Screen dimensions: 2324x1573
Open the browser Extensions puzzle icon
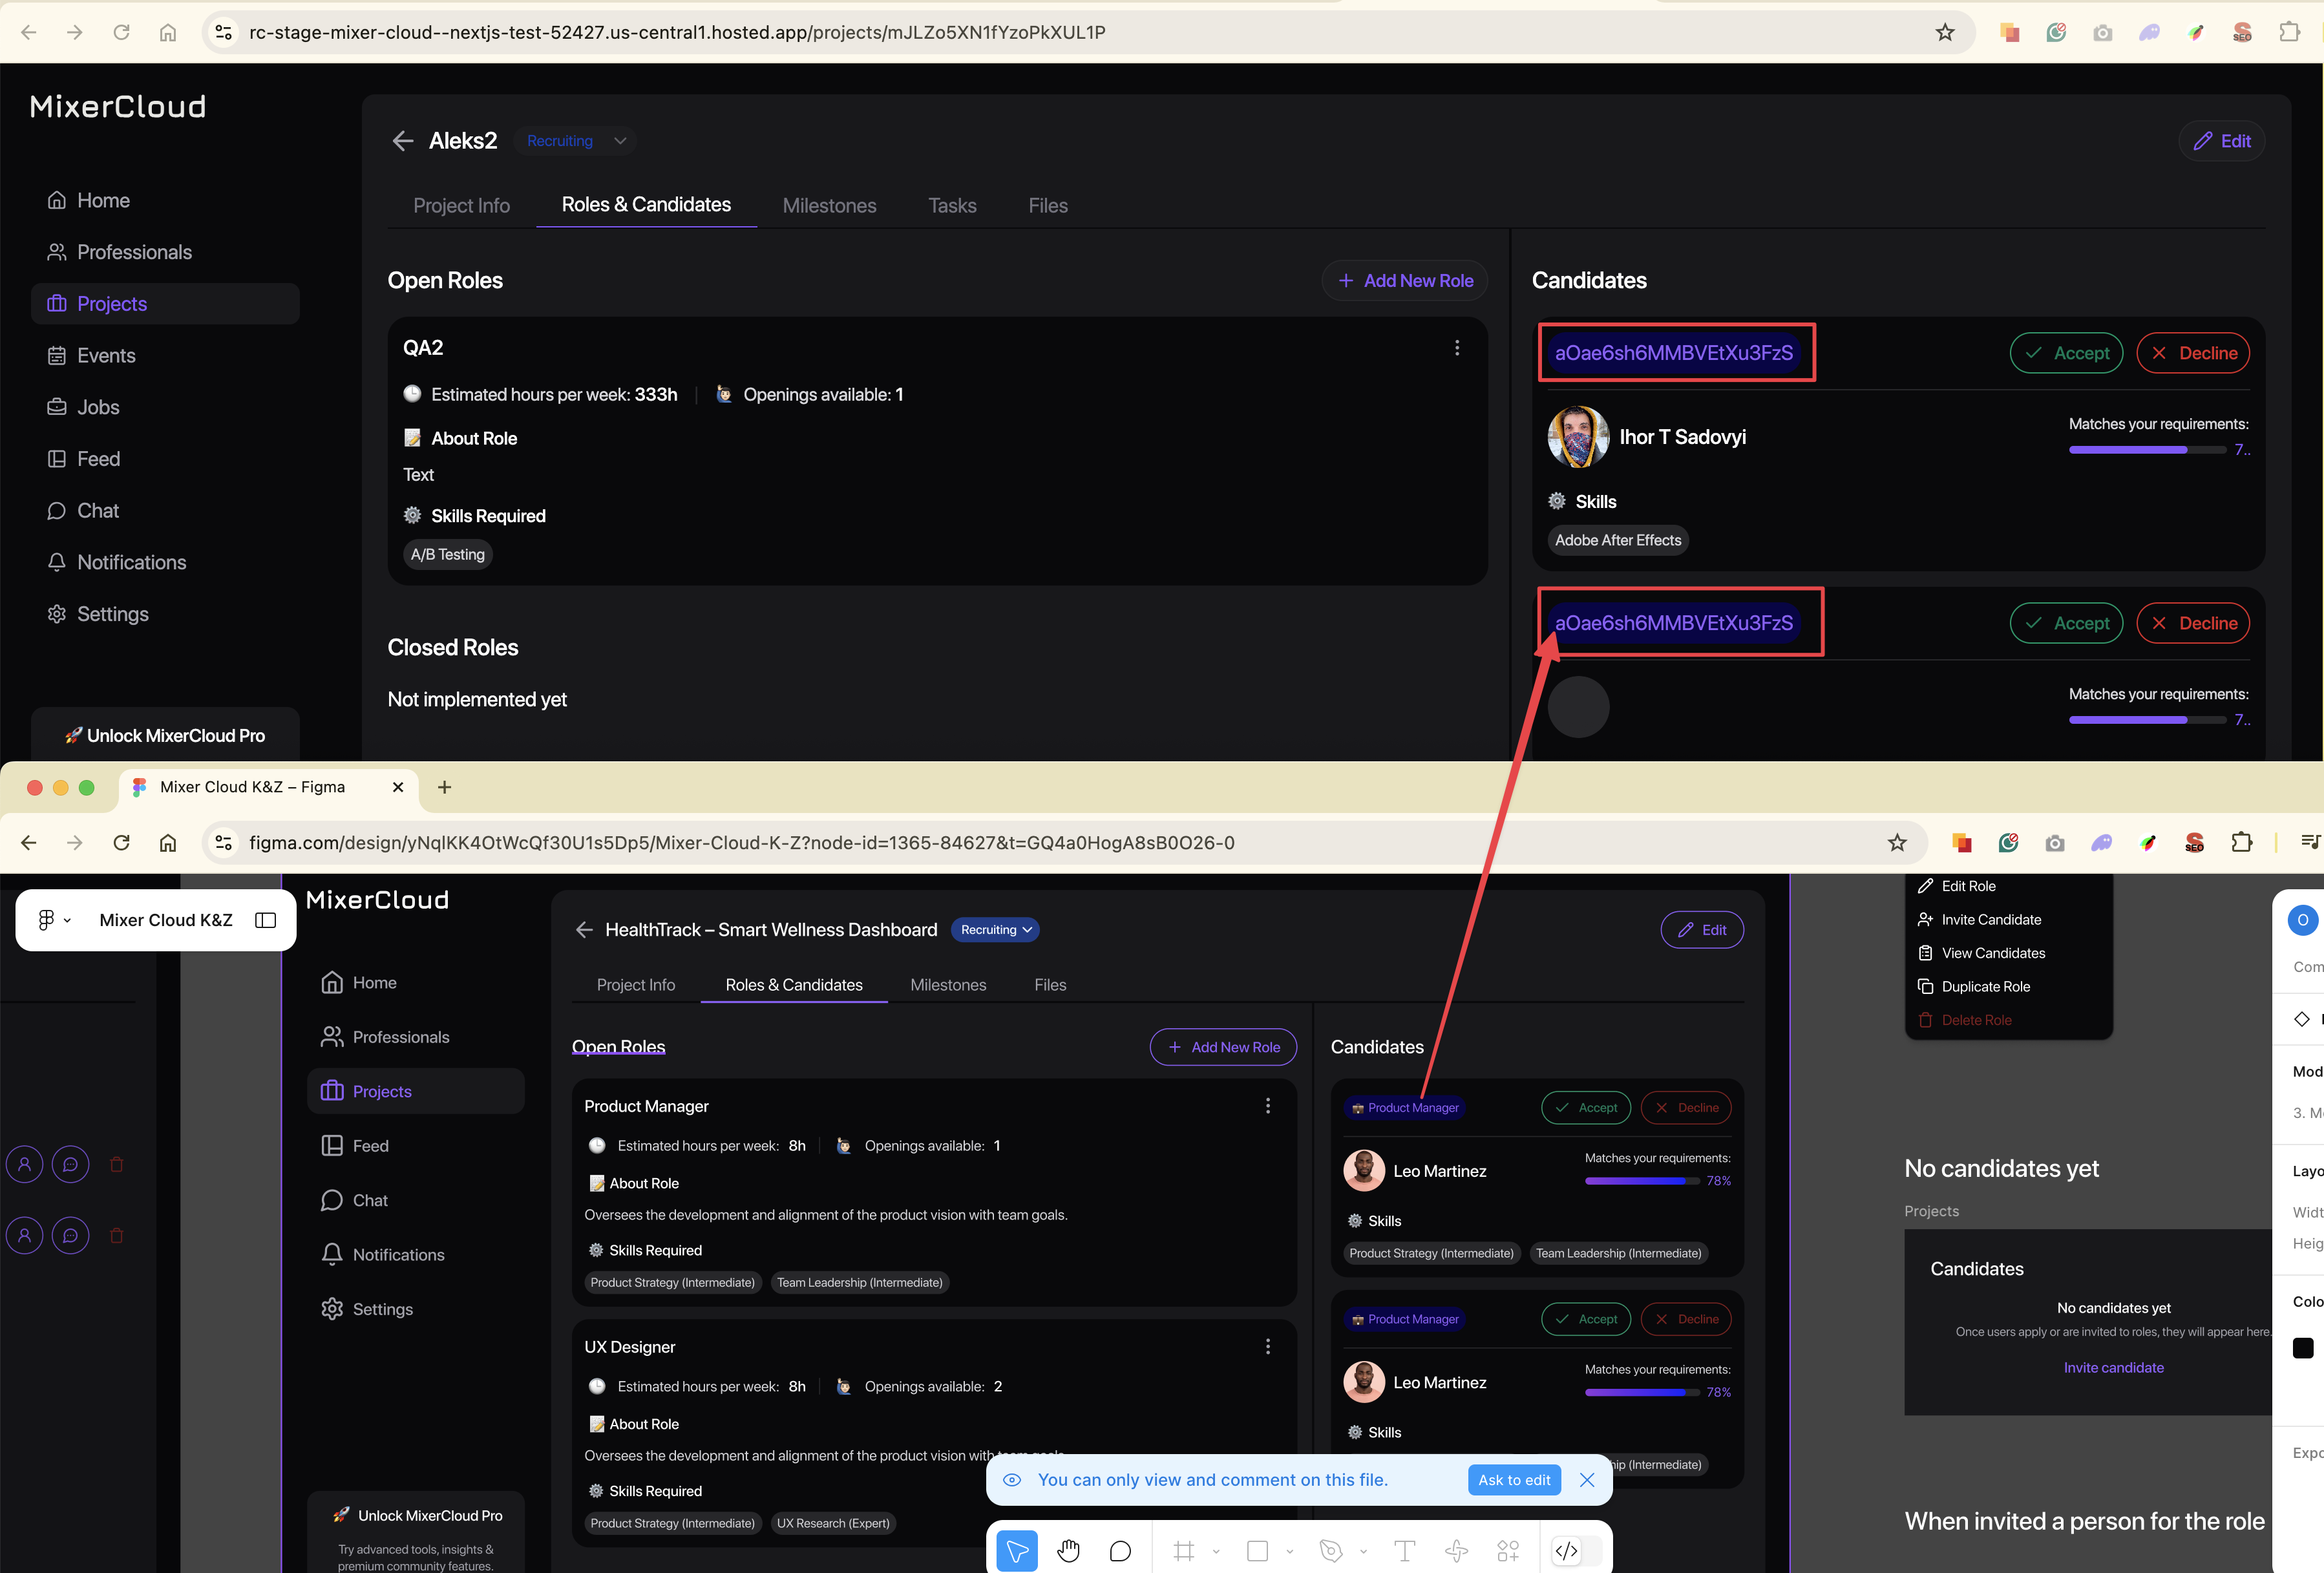[2289, 32]
